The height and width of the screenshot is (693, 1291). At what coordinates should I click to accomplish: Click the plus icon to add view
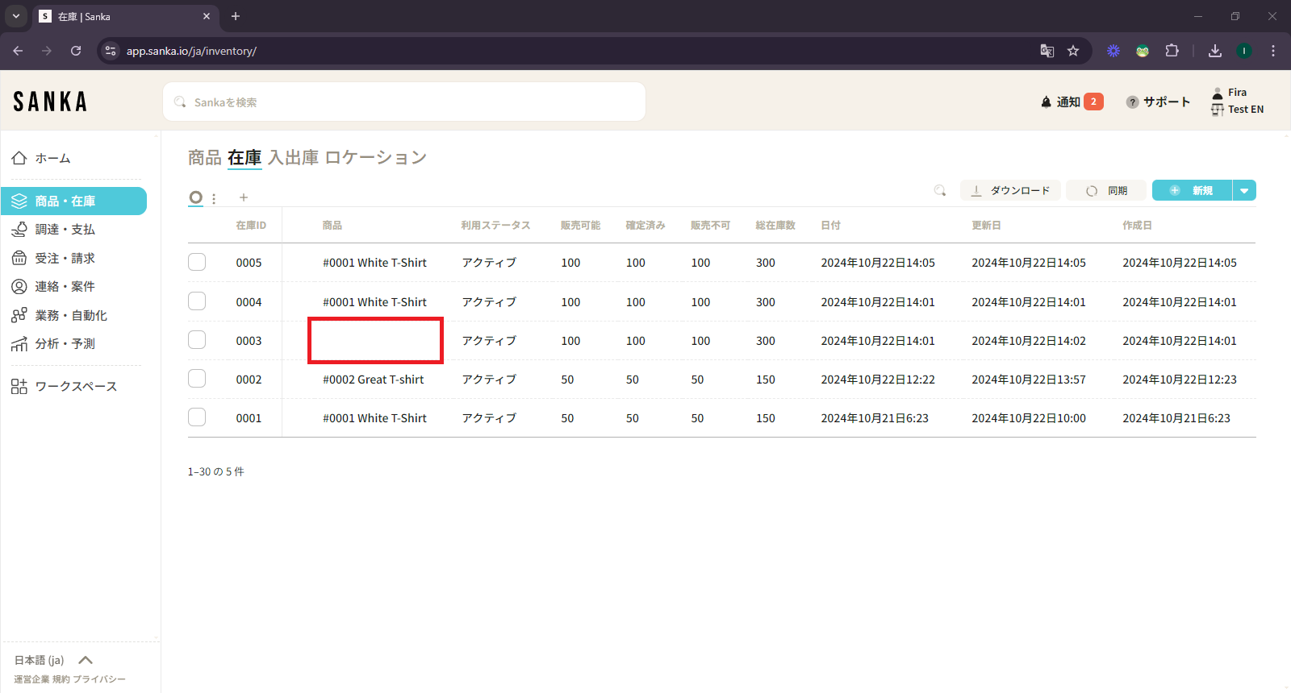coord(244,197)
